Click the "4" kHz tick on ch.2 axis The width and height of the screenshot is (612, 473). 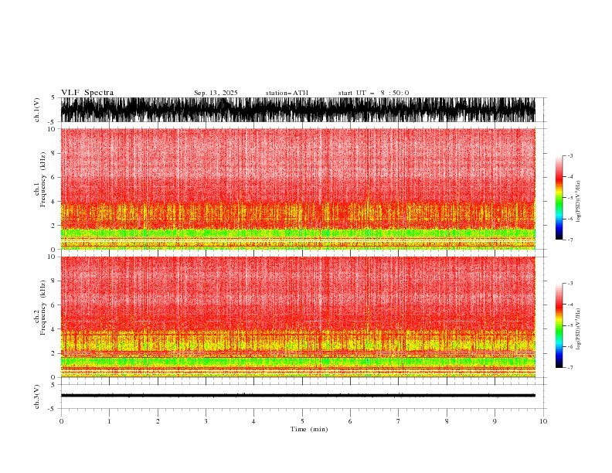tap(53, 329)
